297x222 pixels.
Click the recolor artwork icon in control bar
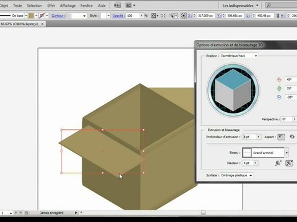click(x=153, y=15)
